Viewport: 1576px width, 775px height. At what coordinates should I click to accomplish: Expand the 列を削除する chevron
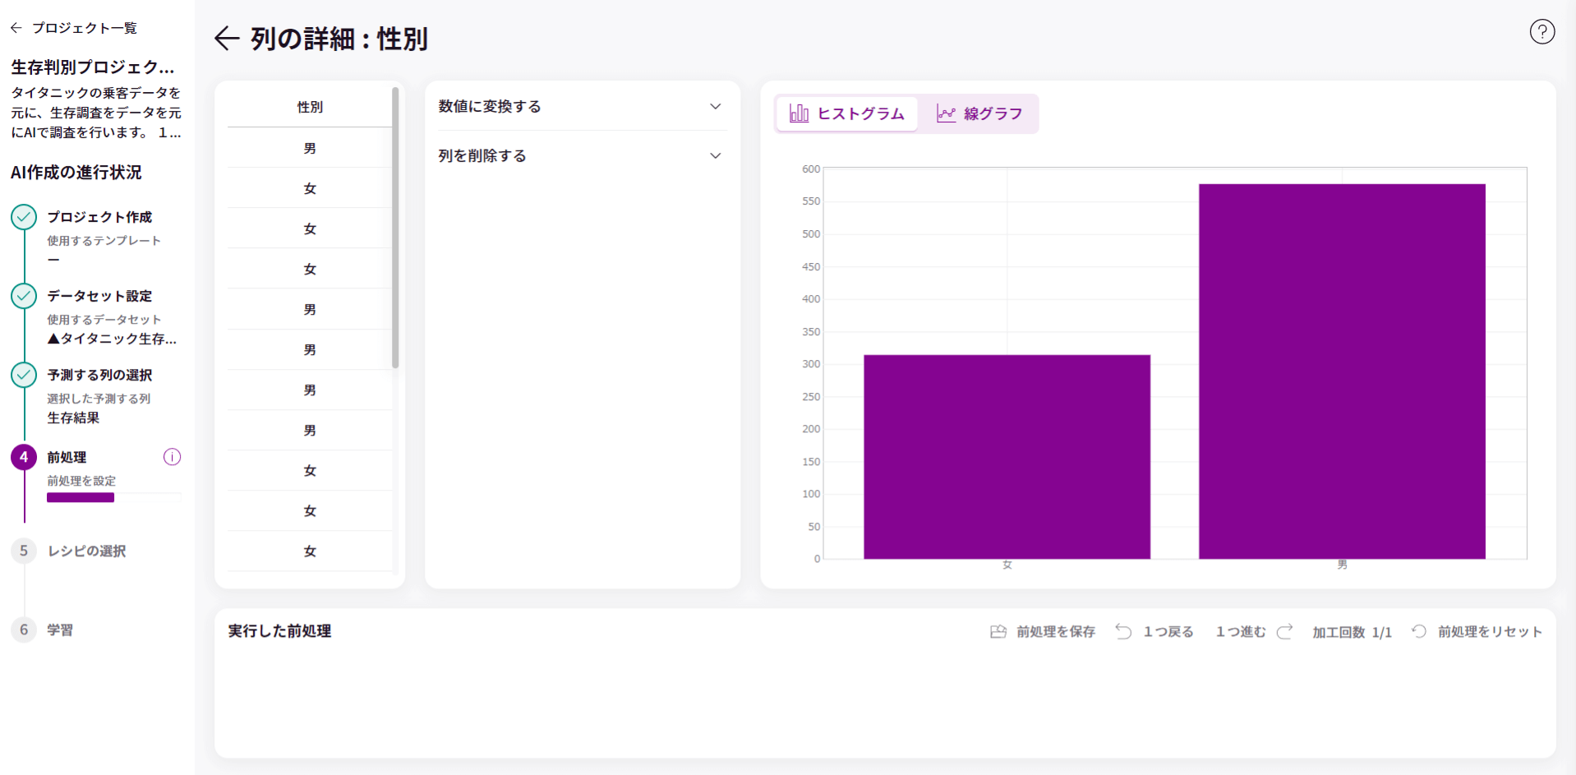(x=715, y=156)
